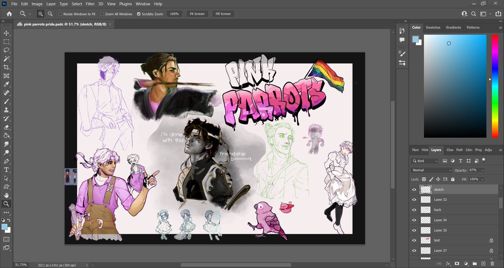Screen dimensions: 504x268
Task: Select the Lasso tool
Action: [6, 50]
